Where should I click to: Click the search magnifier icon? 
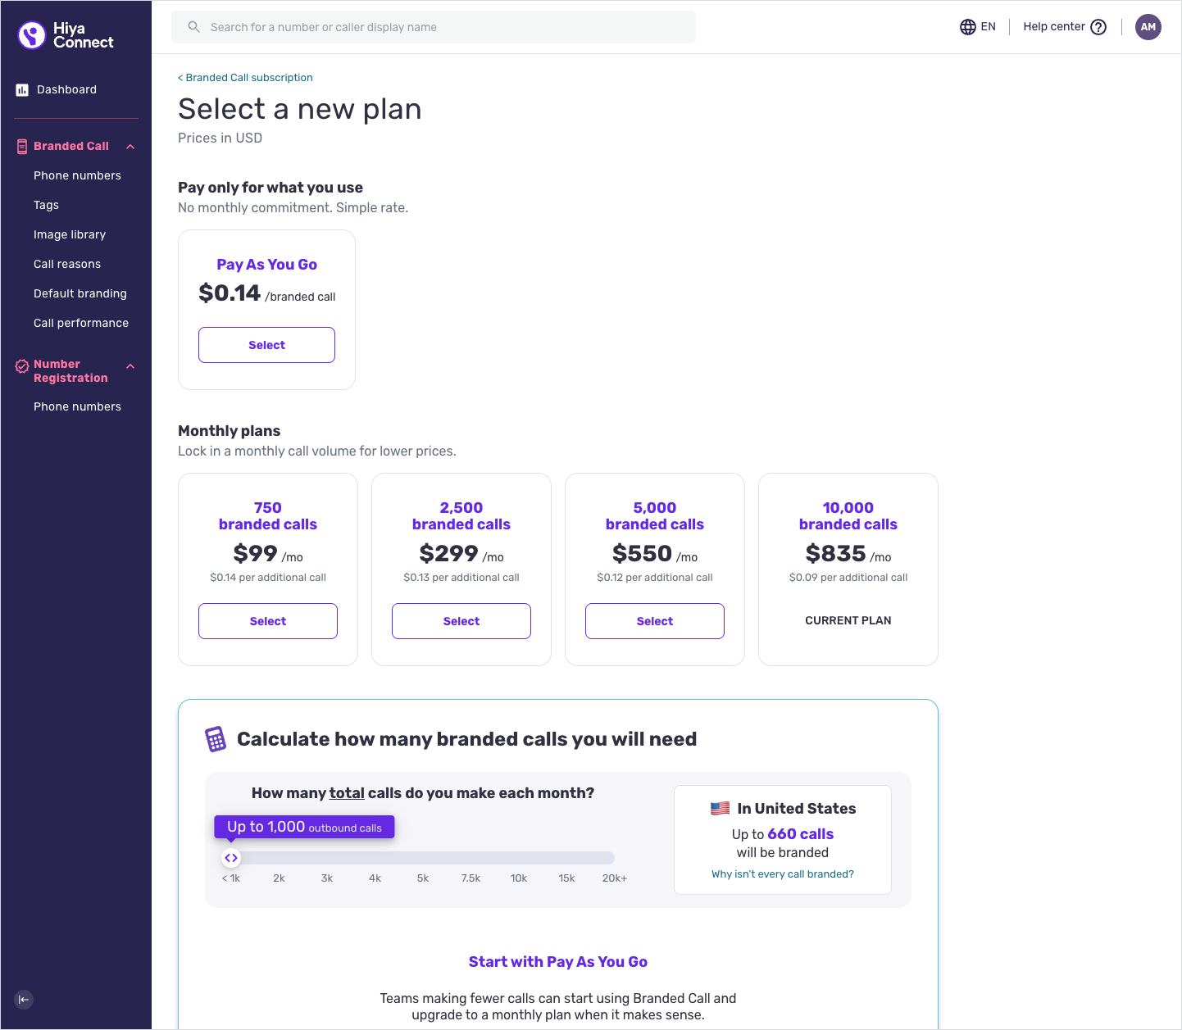193,27
